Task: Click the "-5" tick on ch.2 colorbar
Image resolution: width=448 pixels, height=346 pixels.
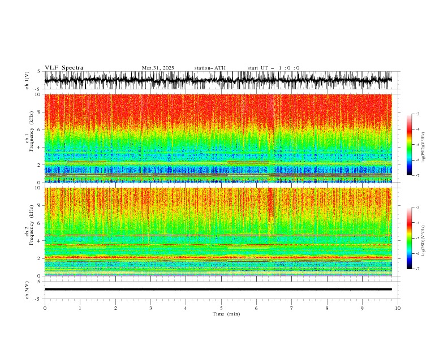Action: pos(417,238)
